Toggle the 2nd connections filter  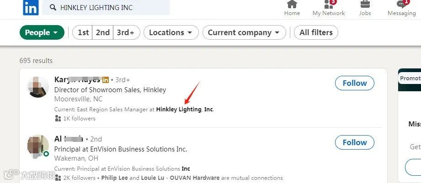(103, 32)
